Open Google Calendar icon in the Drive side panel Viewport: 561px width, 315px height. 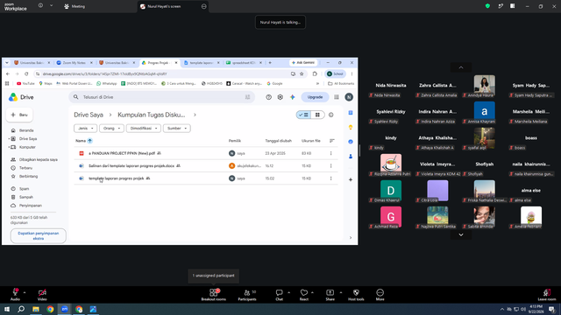(351, 113)
